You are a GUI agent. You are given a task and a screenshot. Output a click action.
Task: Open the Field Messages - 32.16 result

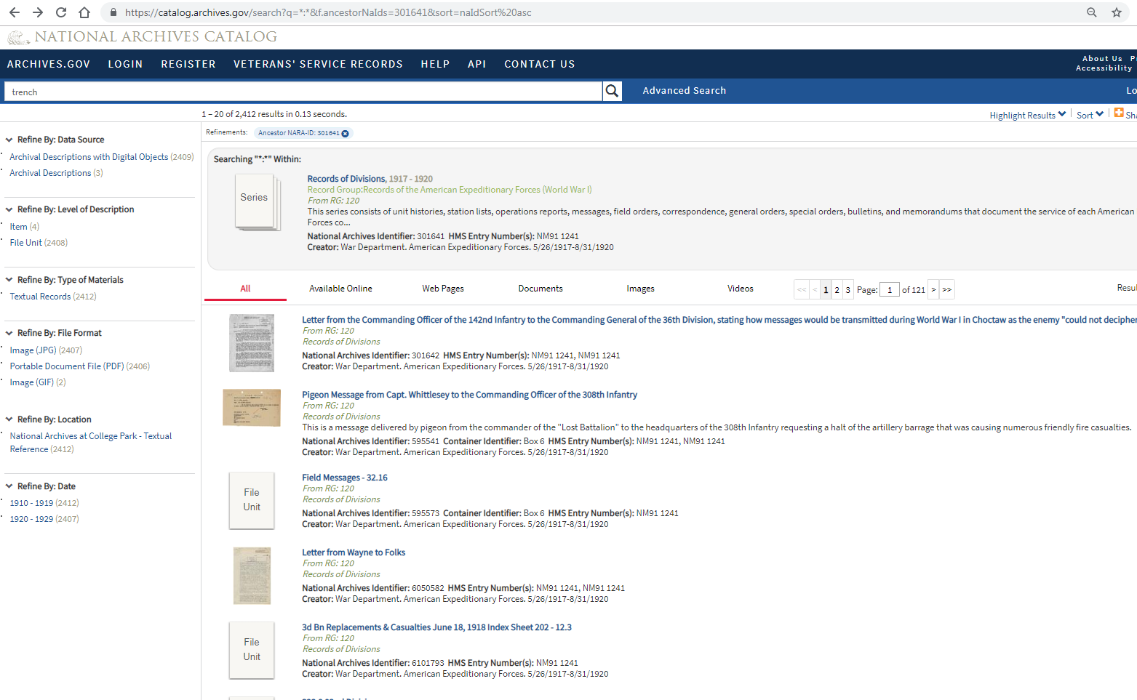(x=345, y=478)
